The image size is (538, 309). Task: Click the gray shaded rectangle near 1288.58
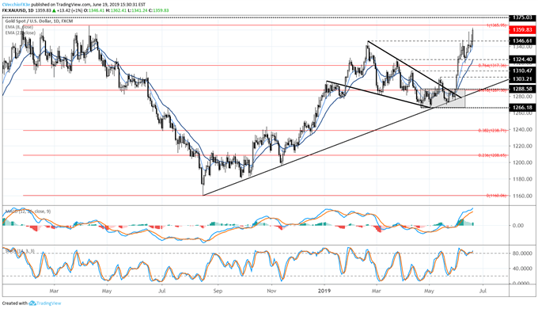click(x=445, y=99)
